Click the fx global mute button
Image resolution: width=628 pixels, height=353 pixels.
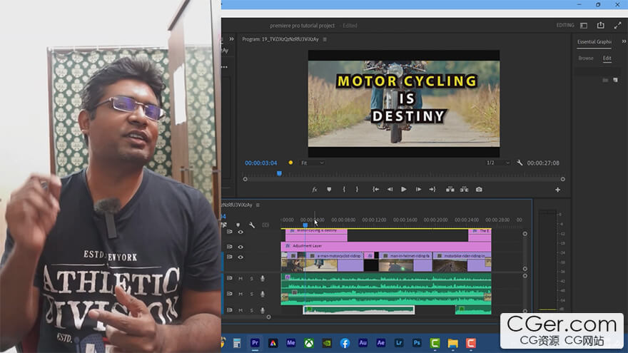315,190
